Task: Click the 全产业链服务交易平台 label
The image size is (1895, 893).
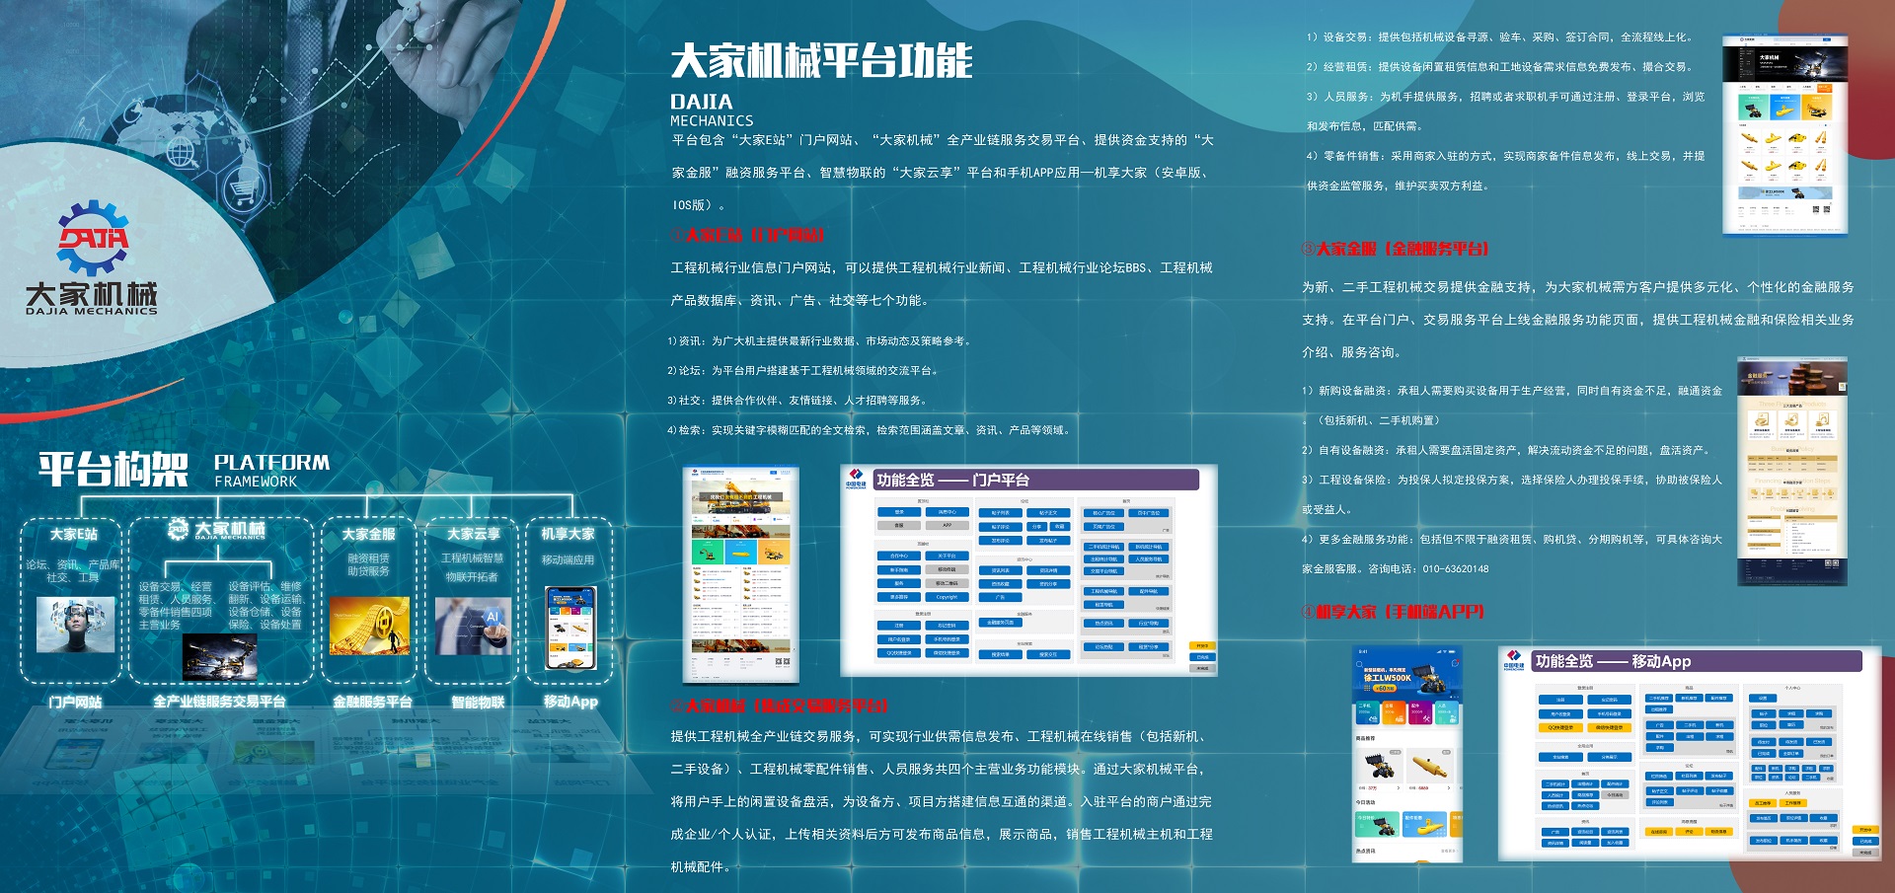Action: (219, 702)
